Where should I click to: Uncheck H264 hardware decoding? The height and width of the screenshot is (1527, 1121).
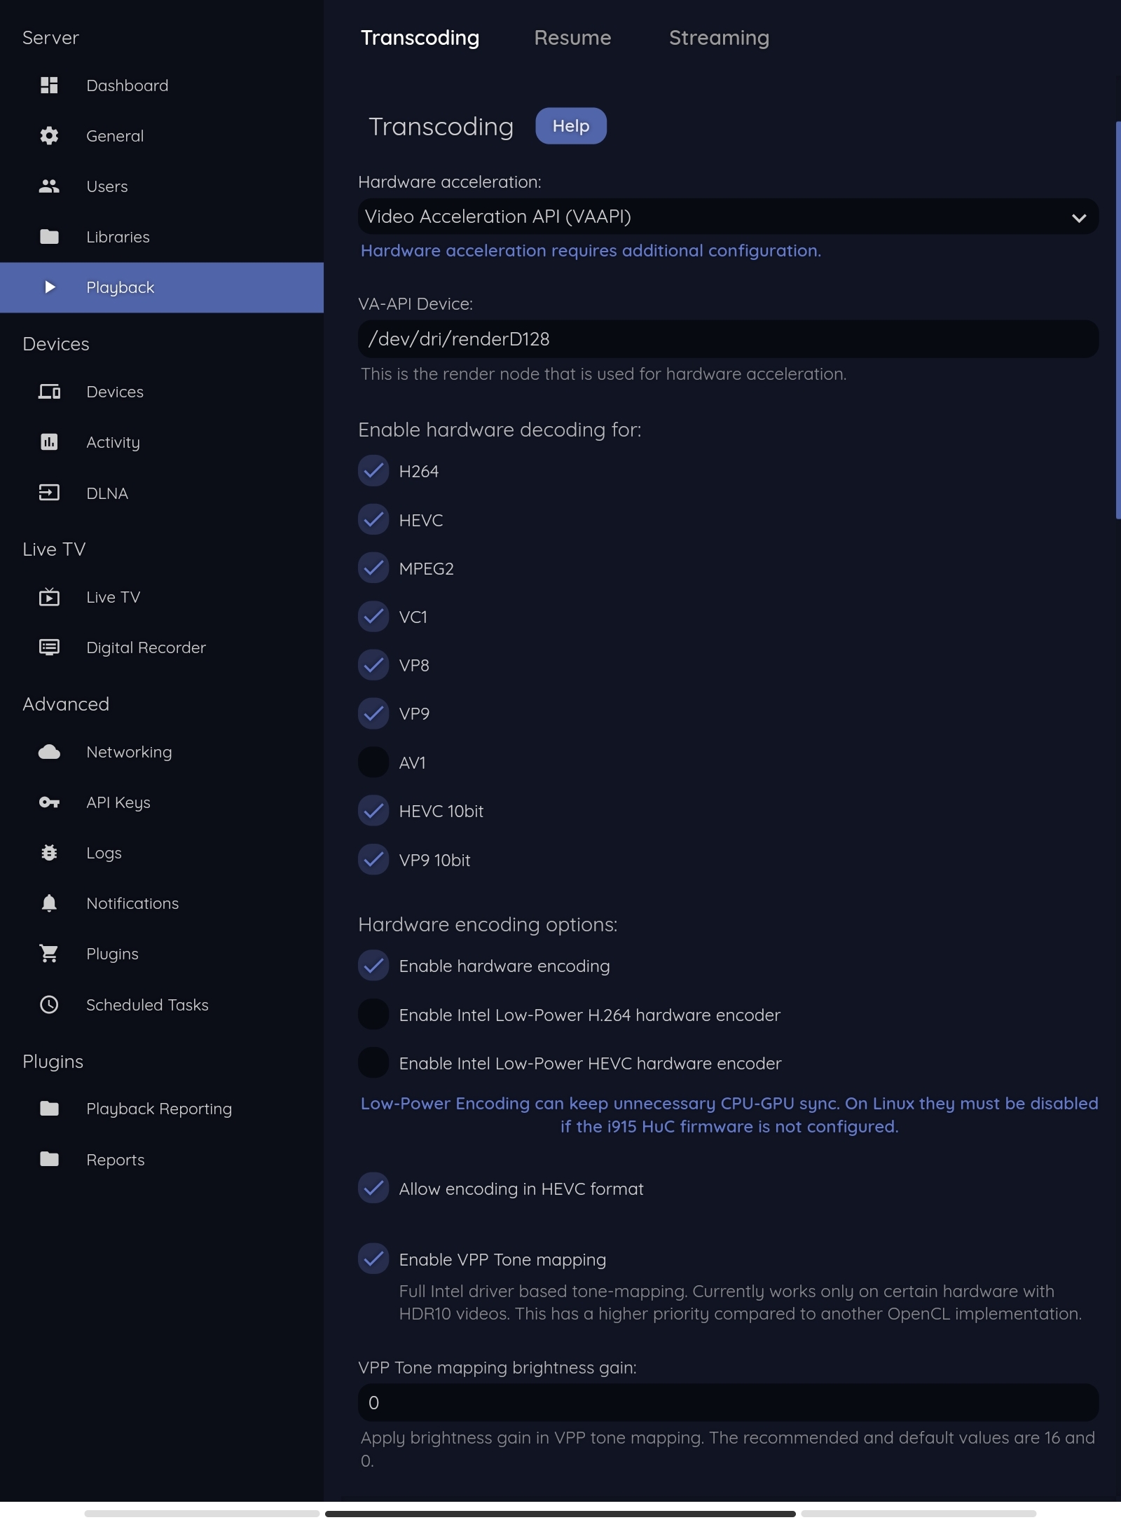click(373, 471)
